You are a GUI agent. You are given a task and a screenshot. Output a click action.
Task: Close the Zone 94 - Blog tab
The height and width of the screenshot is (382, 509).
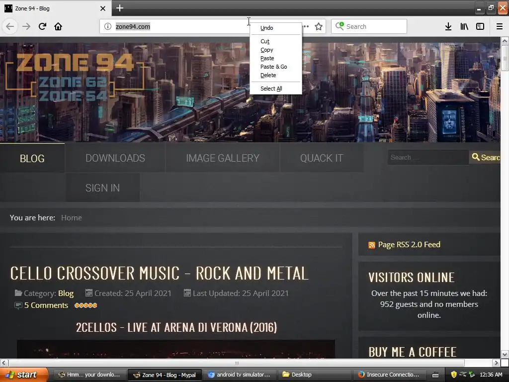tap(102, 8)
